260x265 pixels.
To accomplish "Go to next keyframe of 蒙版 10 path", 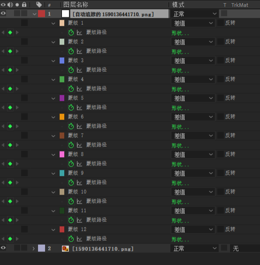I will click(17, 201).
